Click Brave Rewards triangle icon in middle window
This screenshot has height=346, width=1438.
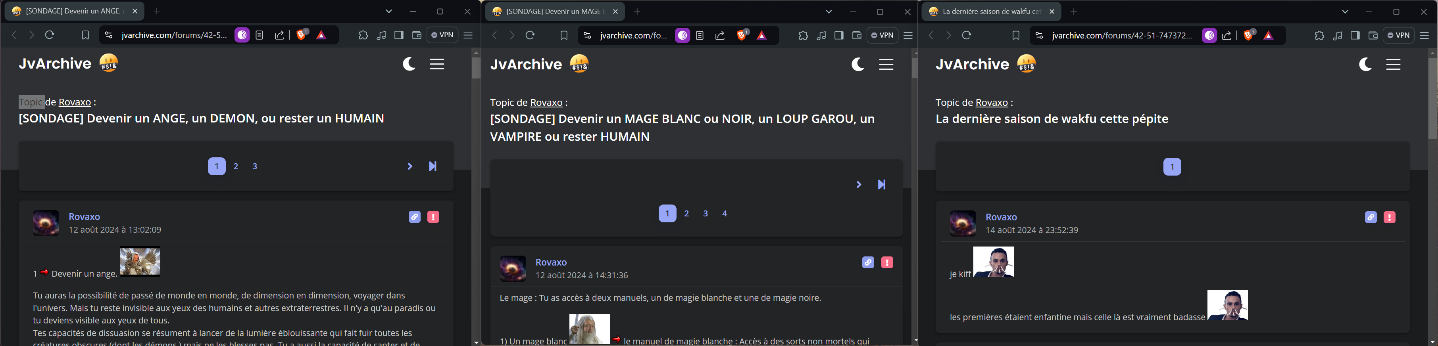tap(762, 35)
